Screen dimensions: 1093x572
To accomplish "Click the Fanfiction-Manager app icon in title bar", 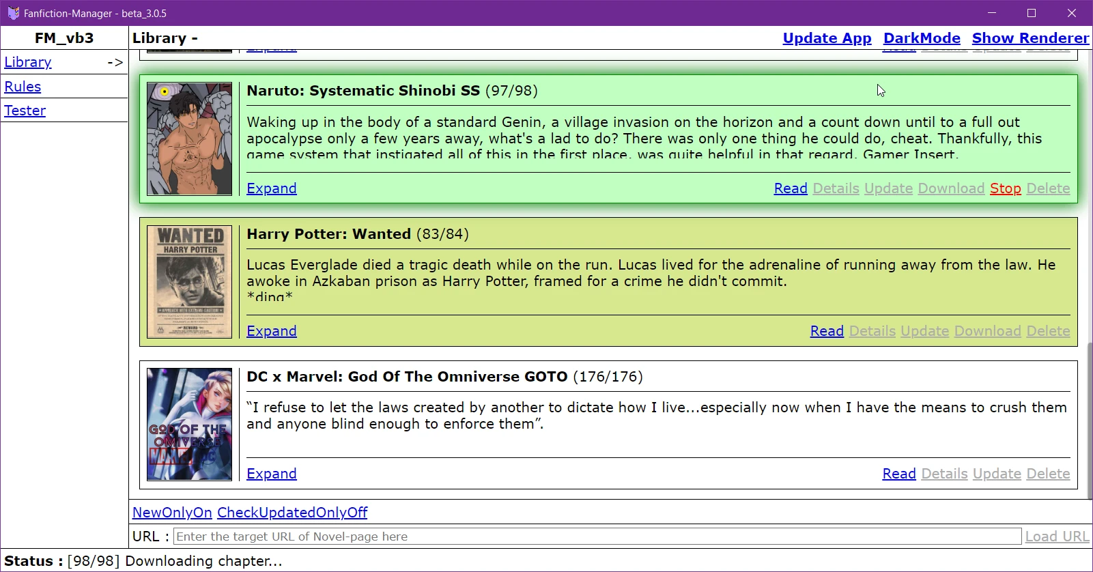I will pyautogui.click(x=13, y=13).
